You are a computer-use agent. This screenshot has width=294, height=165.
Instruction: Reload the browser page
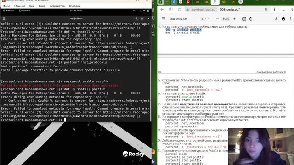coord(180,9)
